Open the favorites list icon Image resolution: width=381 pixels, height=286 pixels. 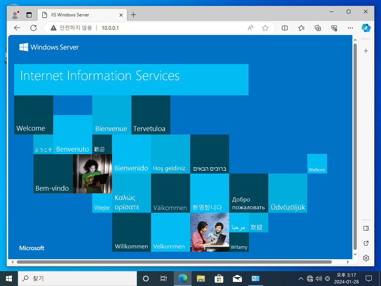tap(301, 28)
